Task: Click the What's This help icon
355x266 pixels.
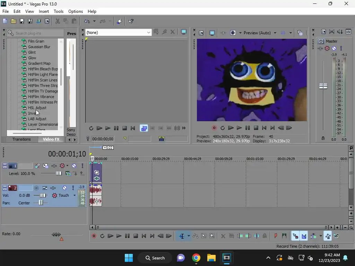Action: pyautogui.click(x=131, y=21)
